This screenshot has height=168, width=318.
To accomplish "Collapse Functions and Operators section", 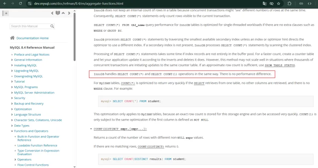I will click(x=12, y=131).
